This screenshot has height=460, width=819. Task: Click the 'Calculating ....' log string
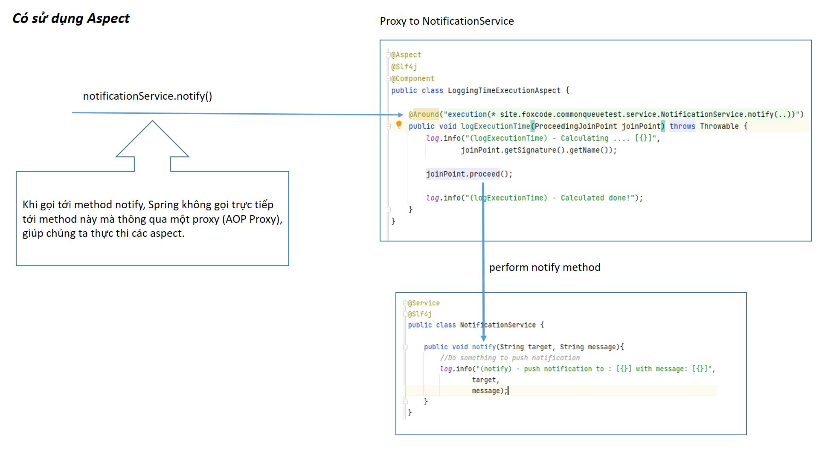pyautogui.click(x=561, y=138)
